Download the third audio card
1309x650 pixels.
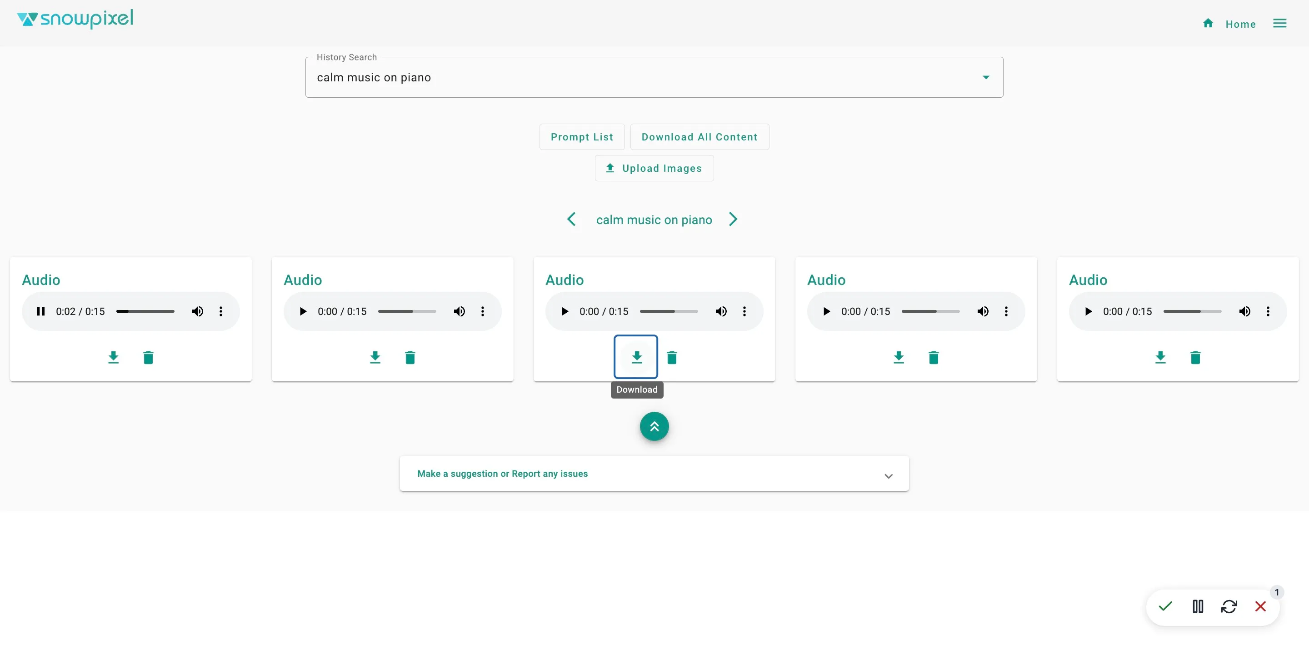637,357
